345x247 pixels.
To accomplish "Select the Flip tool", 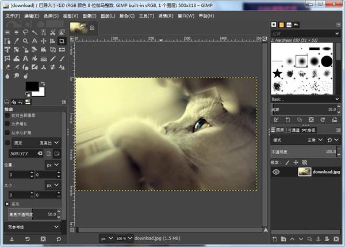I will click(x=62, y=50).
